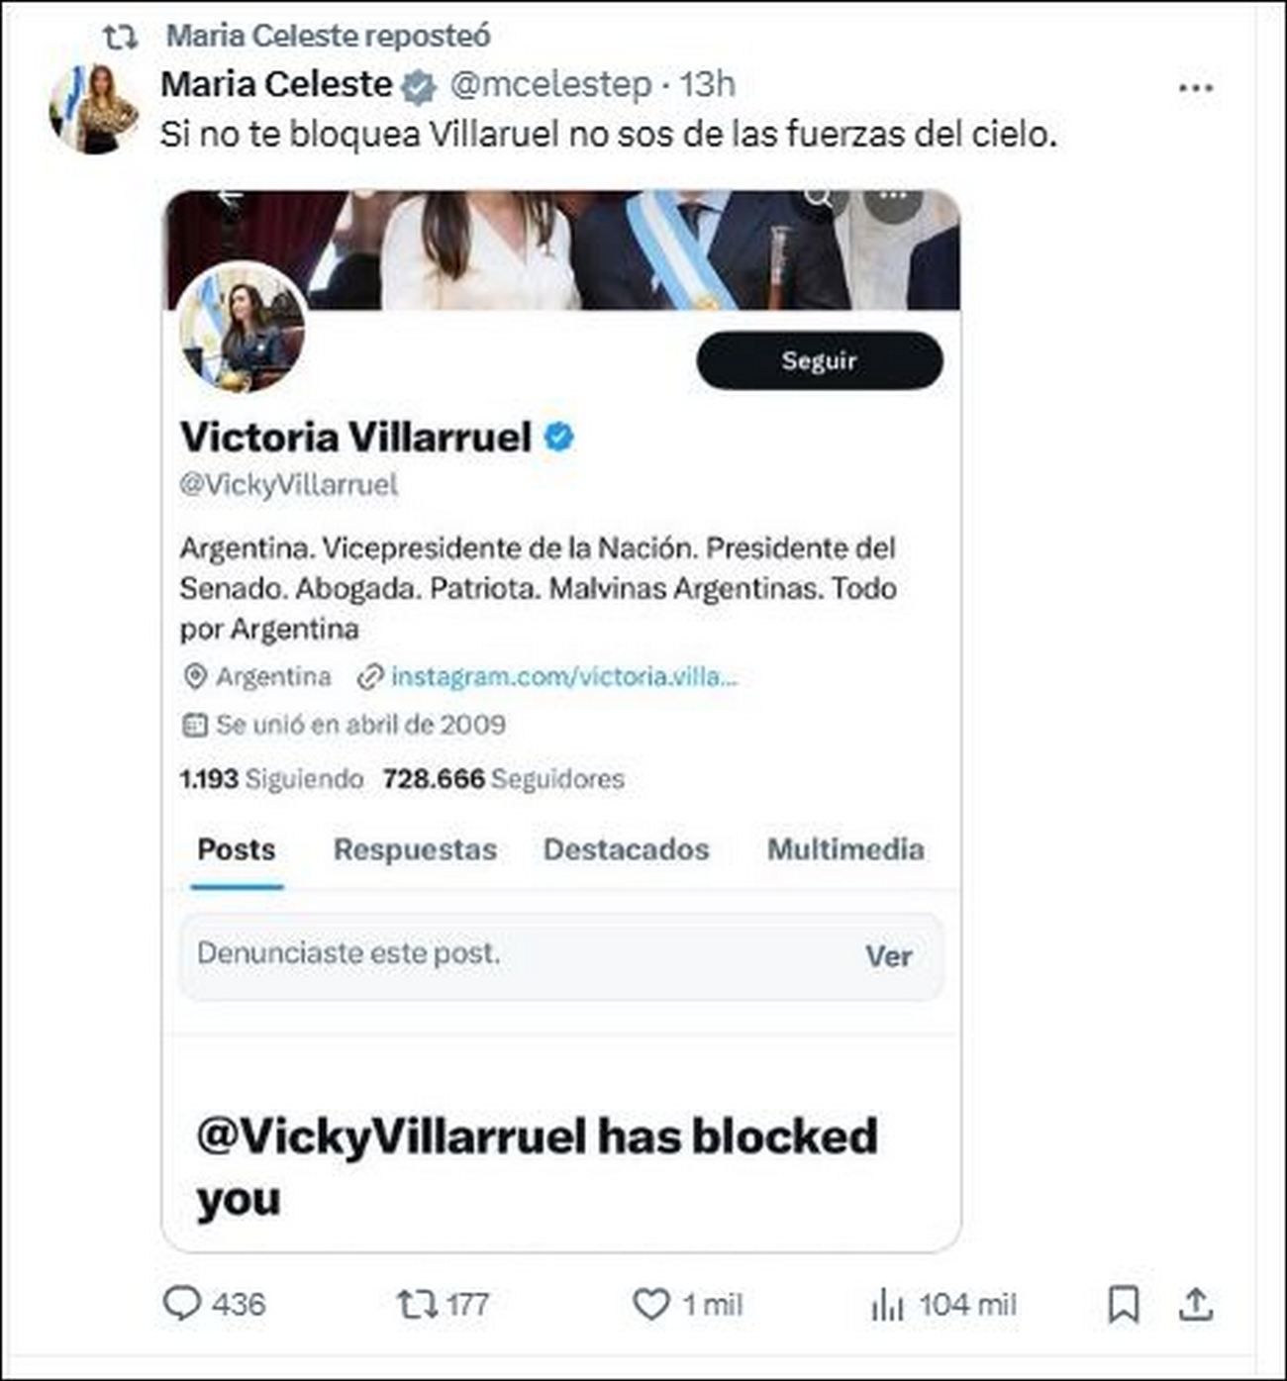
Task: Go to the Multimedia tab
Action: click(845, 849)
